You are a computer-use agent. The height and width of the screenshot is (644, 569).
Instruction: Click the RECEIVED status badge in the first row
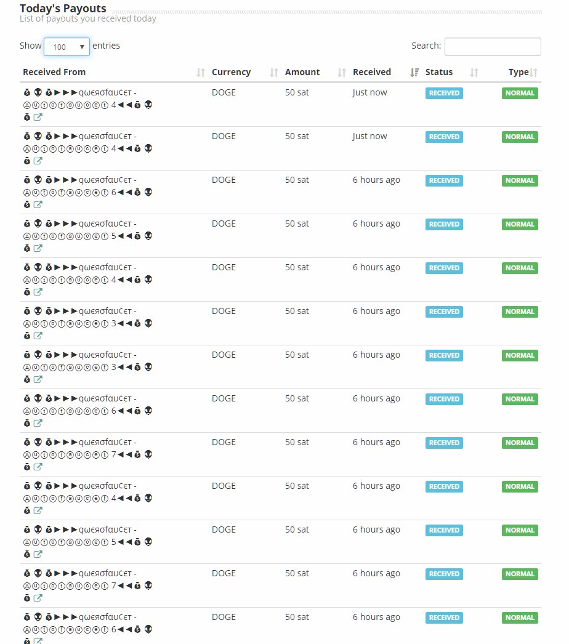[444, 94]
